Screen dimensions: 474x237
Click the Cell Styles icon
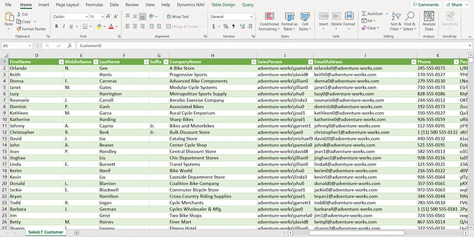coord(305,17)
